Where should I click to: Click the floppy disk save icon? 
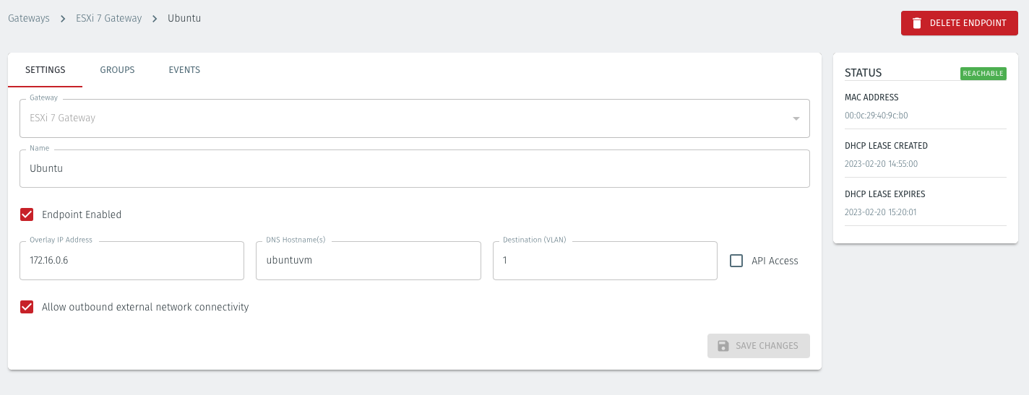tap(723, 346)
